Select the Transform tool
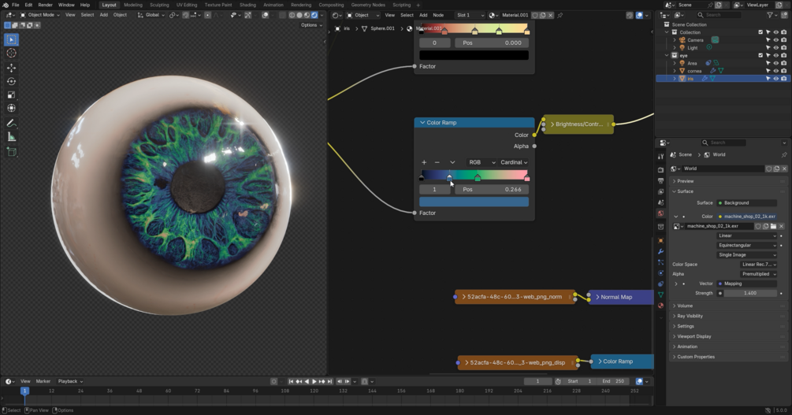 pos(11,108)
